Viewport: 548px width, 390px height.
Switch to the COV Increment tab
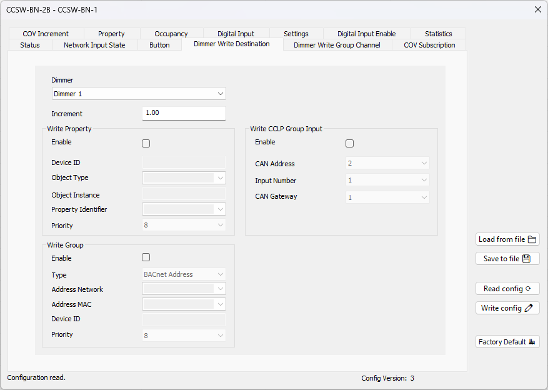coord(46,34)
